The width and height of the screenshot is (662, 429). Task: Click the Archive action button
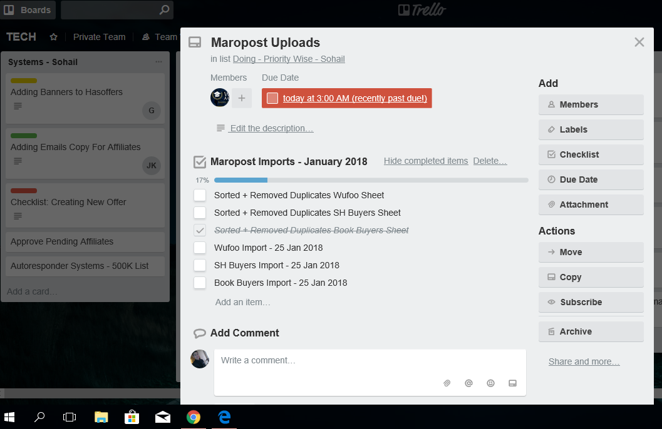tap(591, 331)
